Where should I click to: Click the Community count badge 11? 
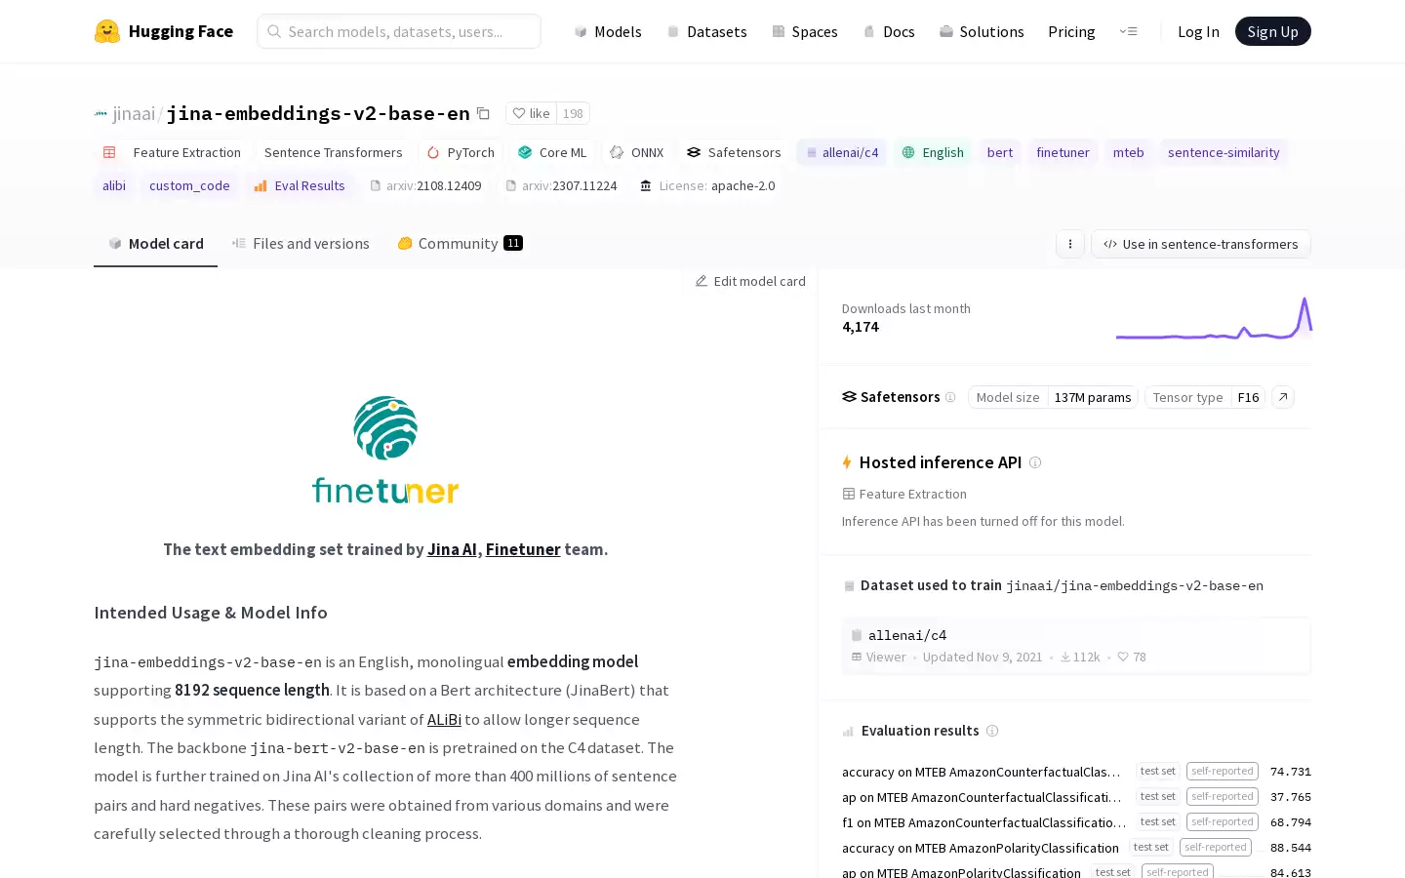click(513, 243)
